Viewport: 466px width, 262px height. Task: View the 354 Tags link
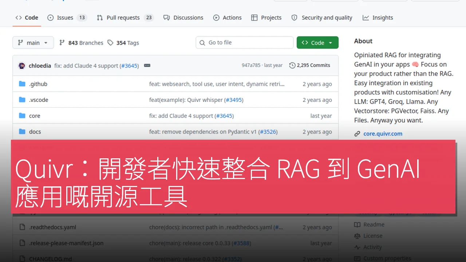pos(123,43)
